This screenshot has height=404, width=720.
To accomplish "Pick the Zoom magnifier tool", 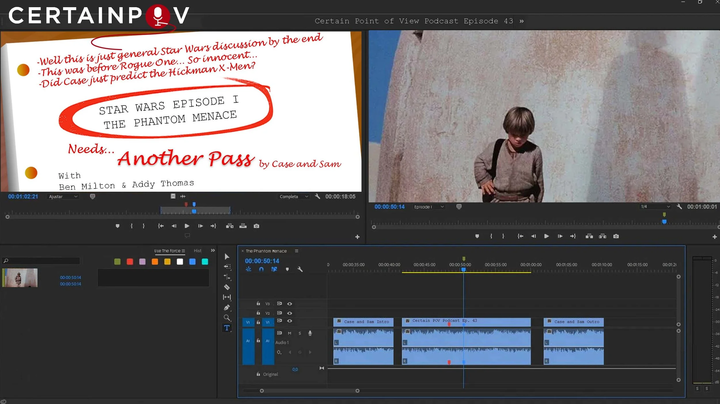I will [227, 318].
